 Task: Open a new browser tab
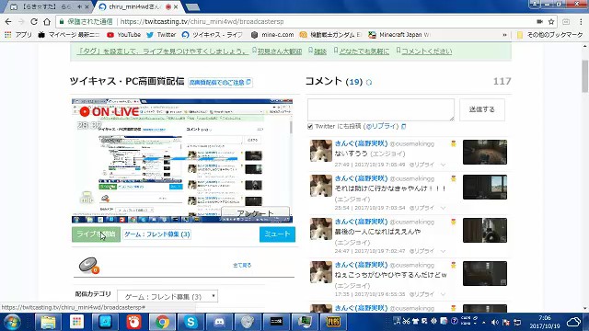(192, 6)
